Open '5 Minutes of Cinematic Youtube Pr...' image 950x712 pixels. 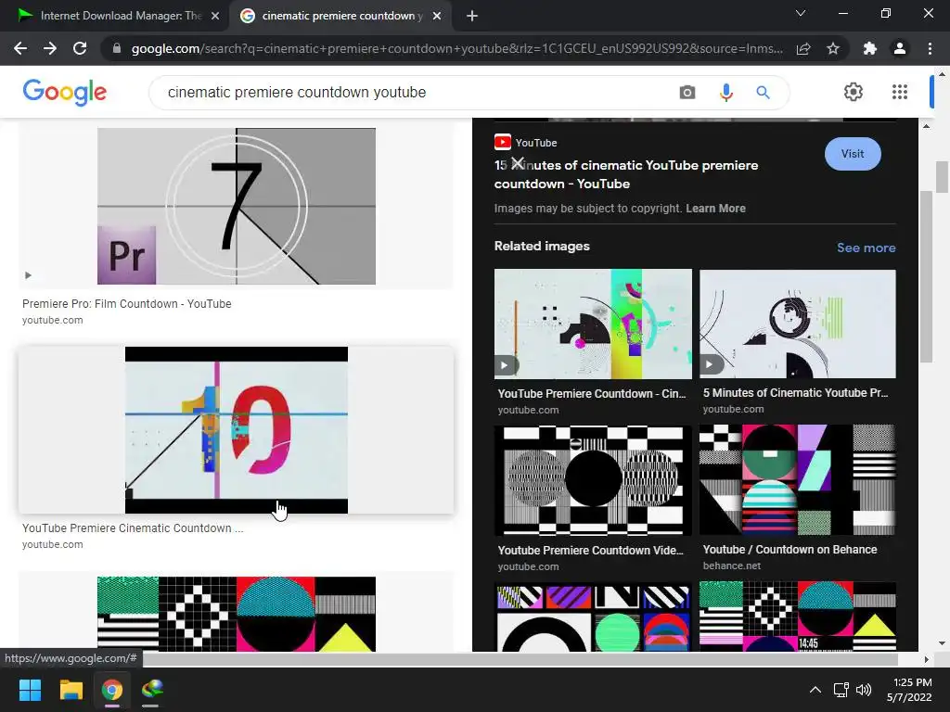pos(797,324)
